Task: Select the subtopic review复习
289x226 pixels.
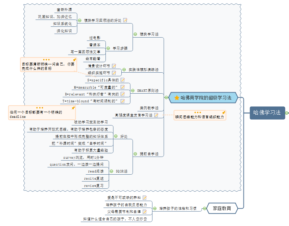Action: click(x=94, y=186)
